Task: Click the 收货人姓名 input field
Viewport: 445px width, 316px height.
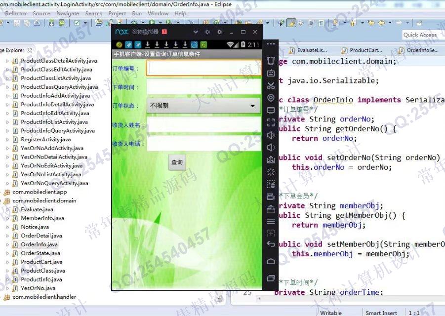Action: tap(203, 125)
